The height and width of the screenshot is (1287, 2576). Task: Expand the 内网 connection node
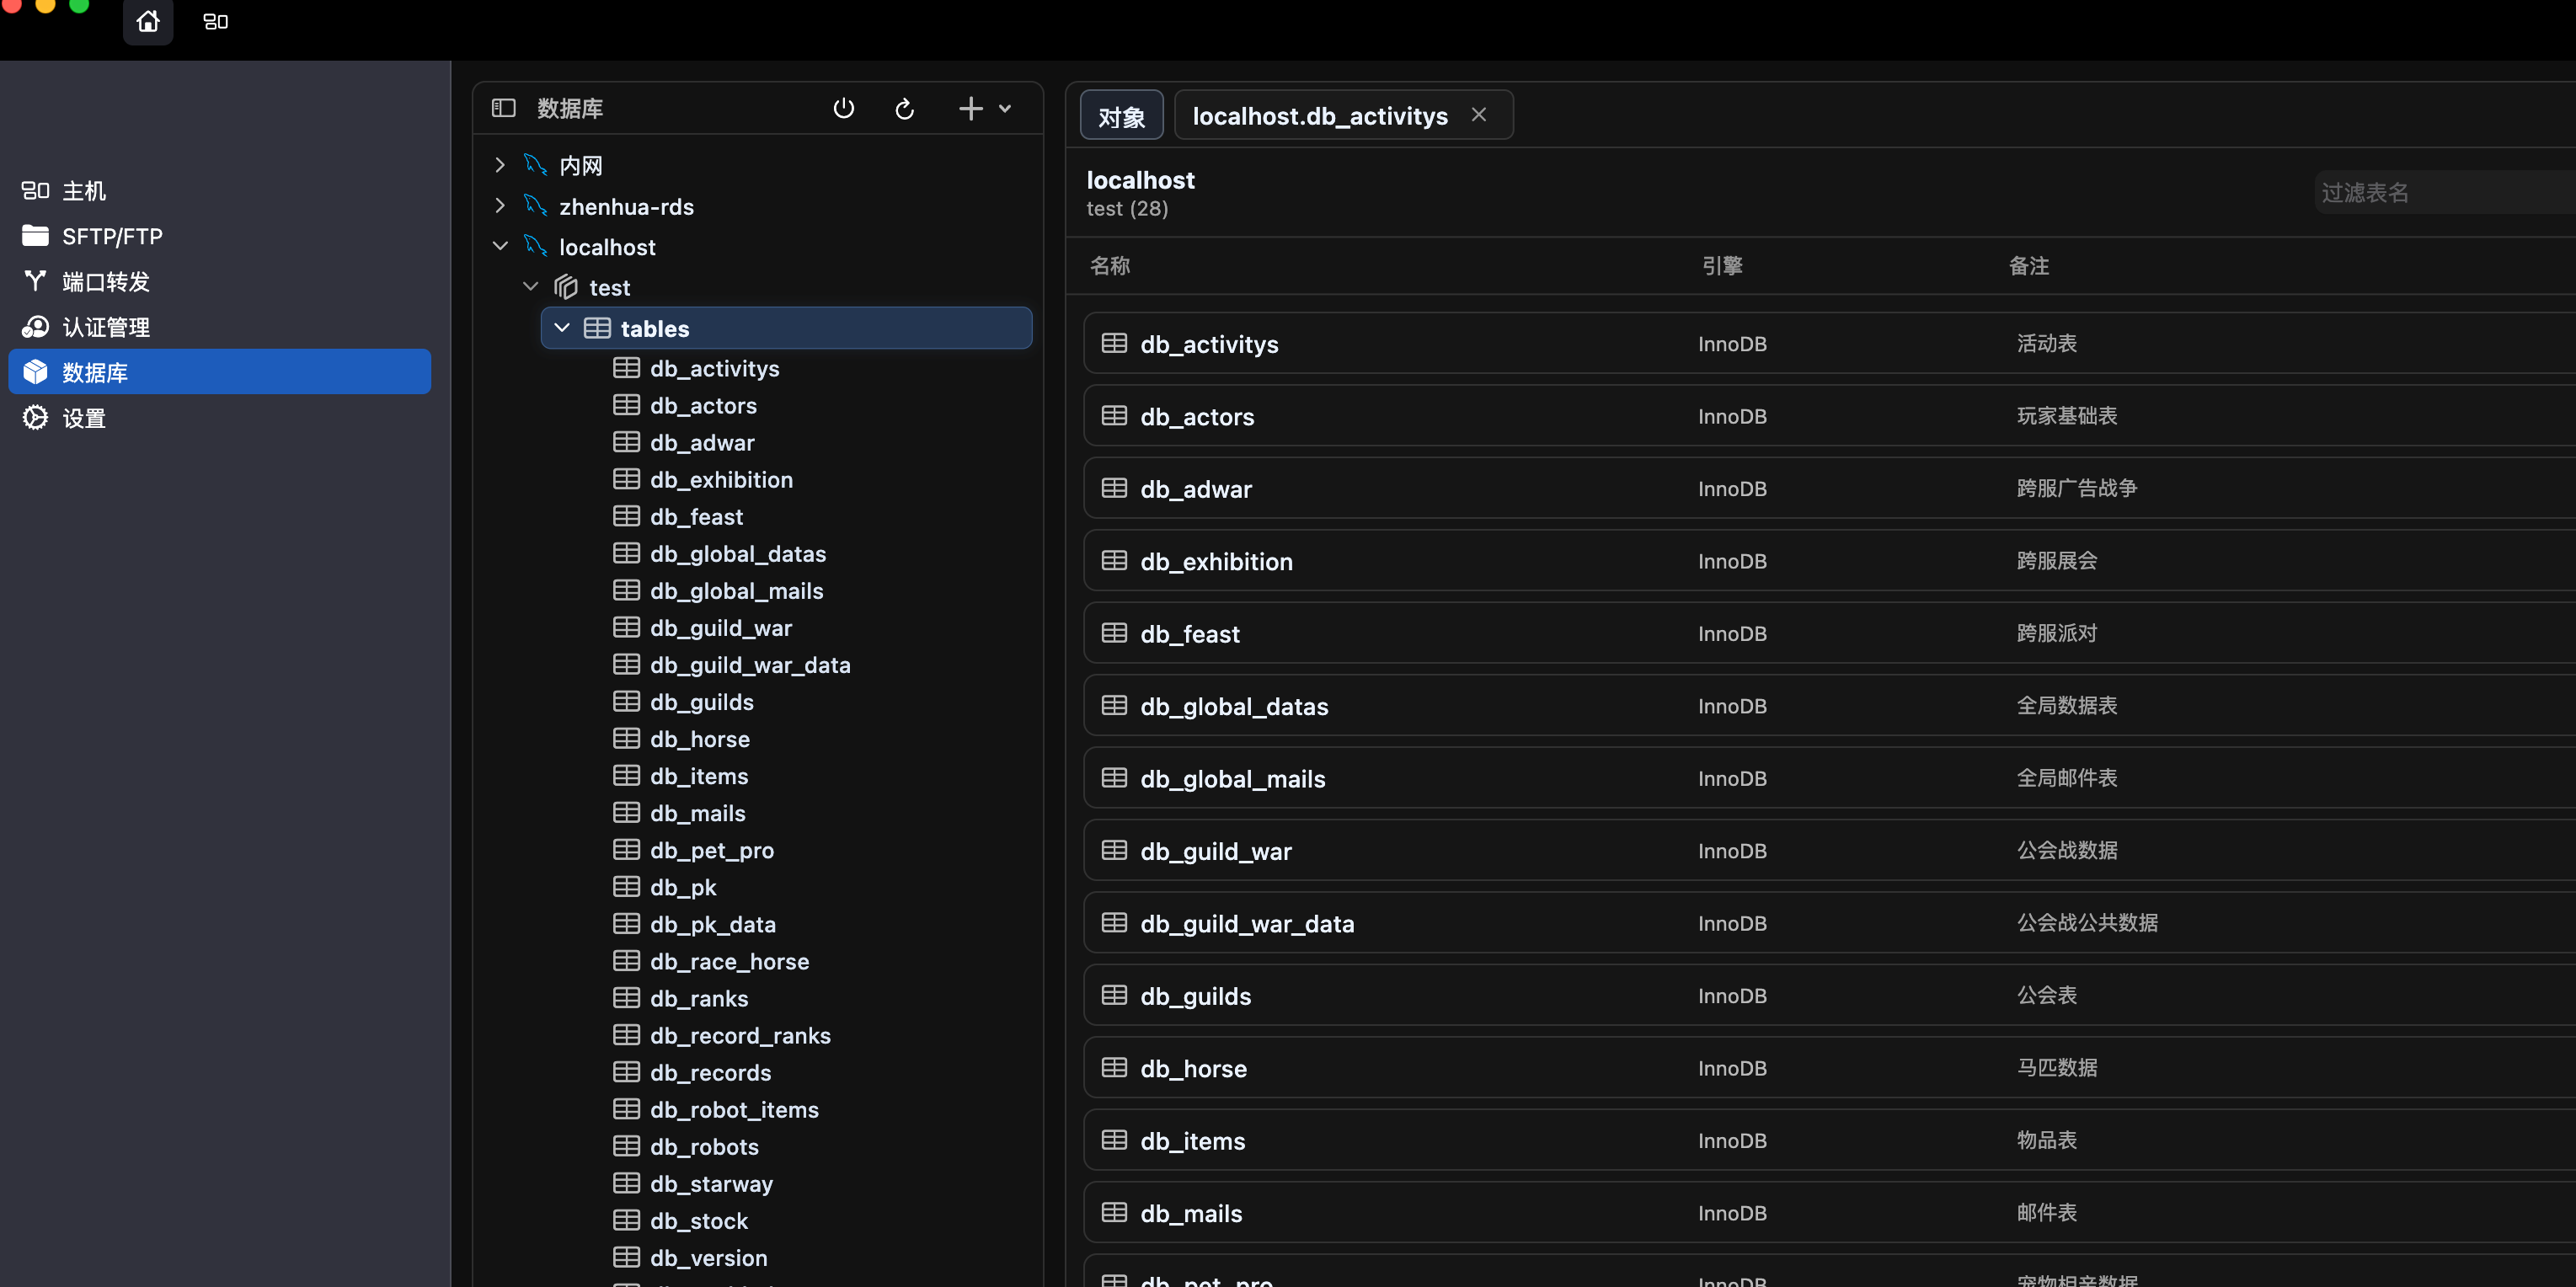[500, 165]
